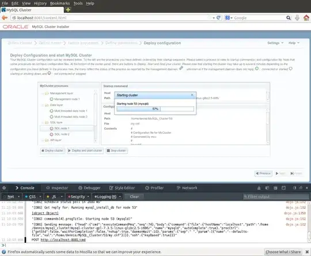Click the Oracle logo
This screenshot has height=256, width=311.
pos(16,27)
